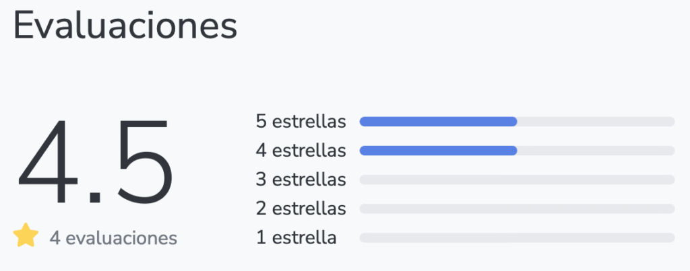The width and height of the screenshot is (690, 271).
Task: Select the 3 estrellas label
Action: click(x=301, y=180)
